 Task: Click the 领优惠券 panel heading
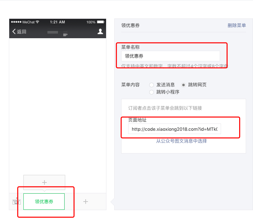[x=130, y=25]
